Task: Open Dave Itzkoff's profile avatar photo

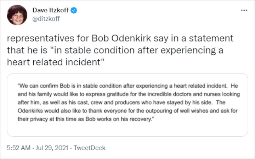Action: click(x=17, y=15)
